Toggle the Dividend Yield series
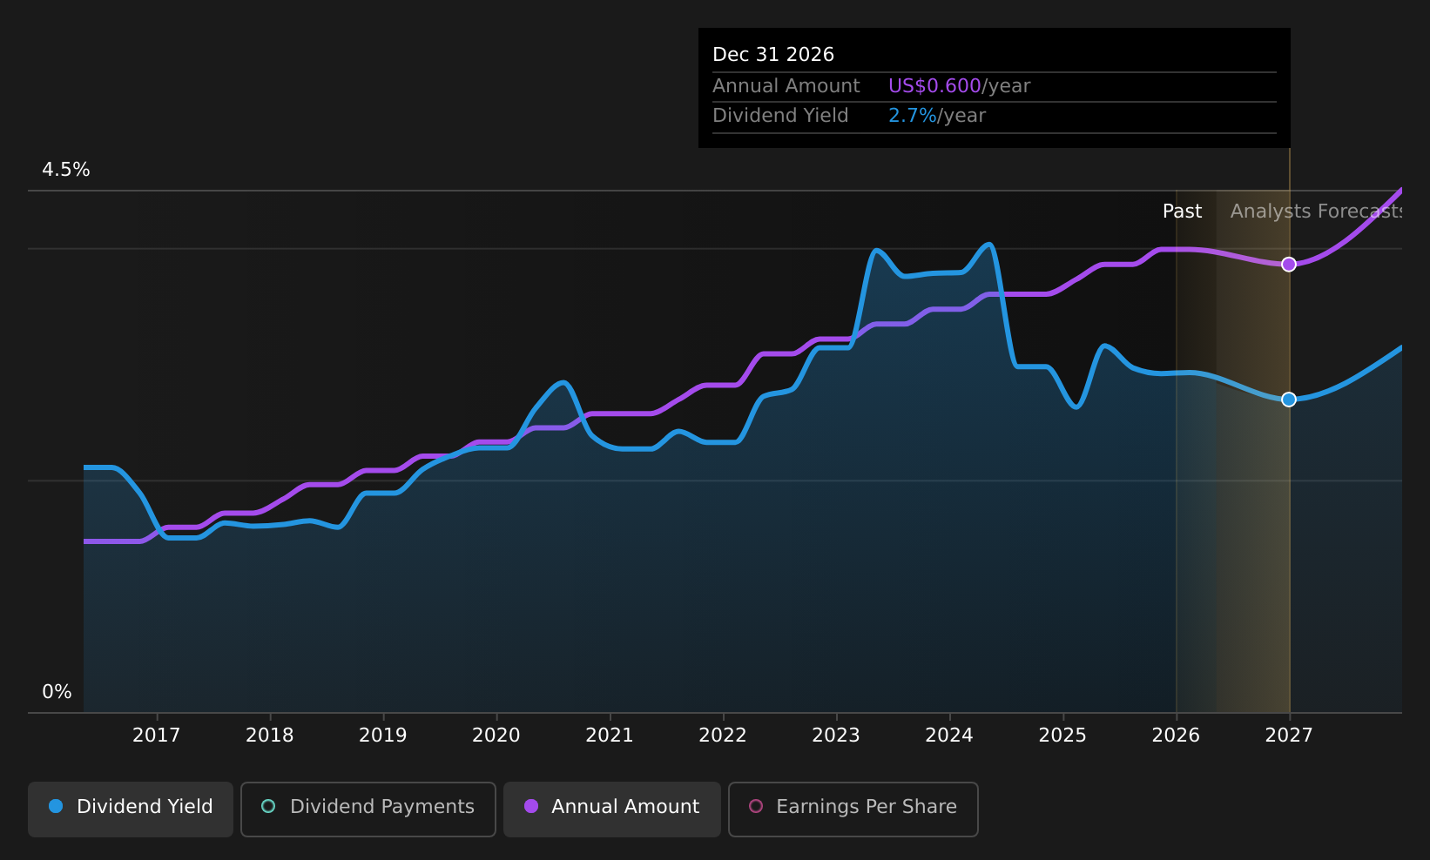This screenshot has width=1430, height=860. (x=131, y=809)
